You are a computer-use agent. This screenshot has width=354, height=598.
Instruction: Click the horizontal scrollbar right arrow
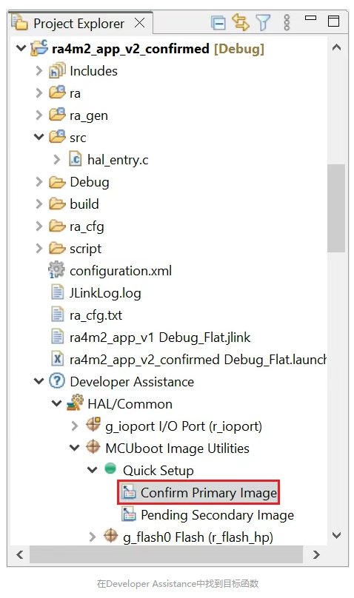click(x=316, y=554)
